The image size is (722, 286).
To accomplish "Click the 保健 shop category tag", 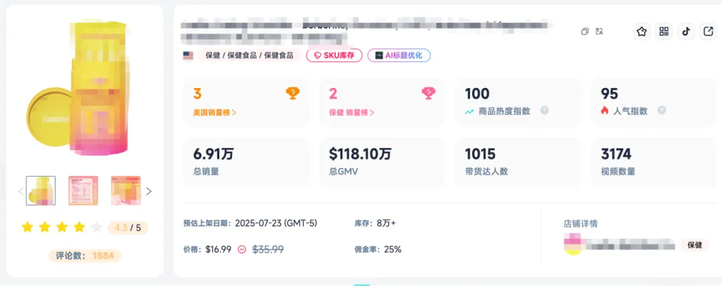I will (x=695, y=245).
